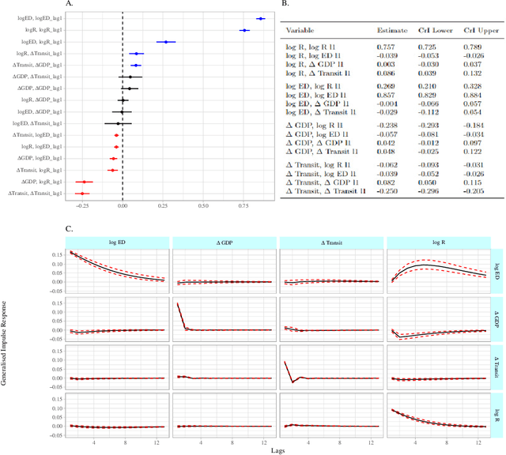
Task: Click the 'Variable' table column header
Action: 300,29
